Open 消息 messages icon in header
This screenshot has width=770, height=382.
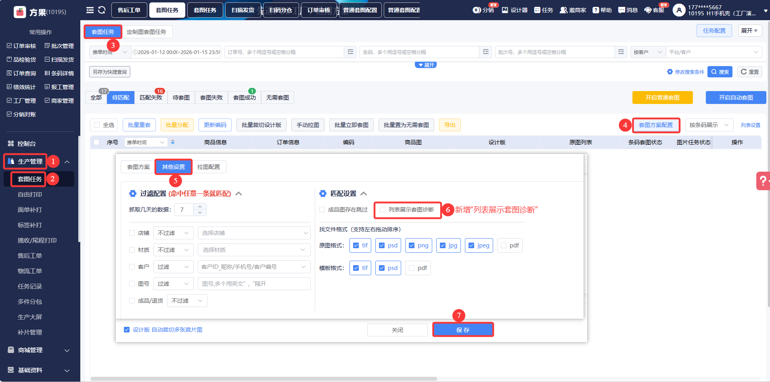[621, 10]
